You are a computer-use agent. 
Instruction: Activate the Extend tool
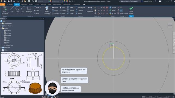(63, 10)
